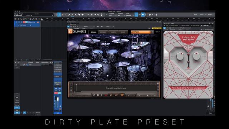Switch to the Project page
The image size is (229, 129).
(x=210, y=15)
